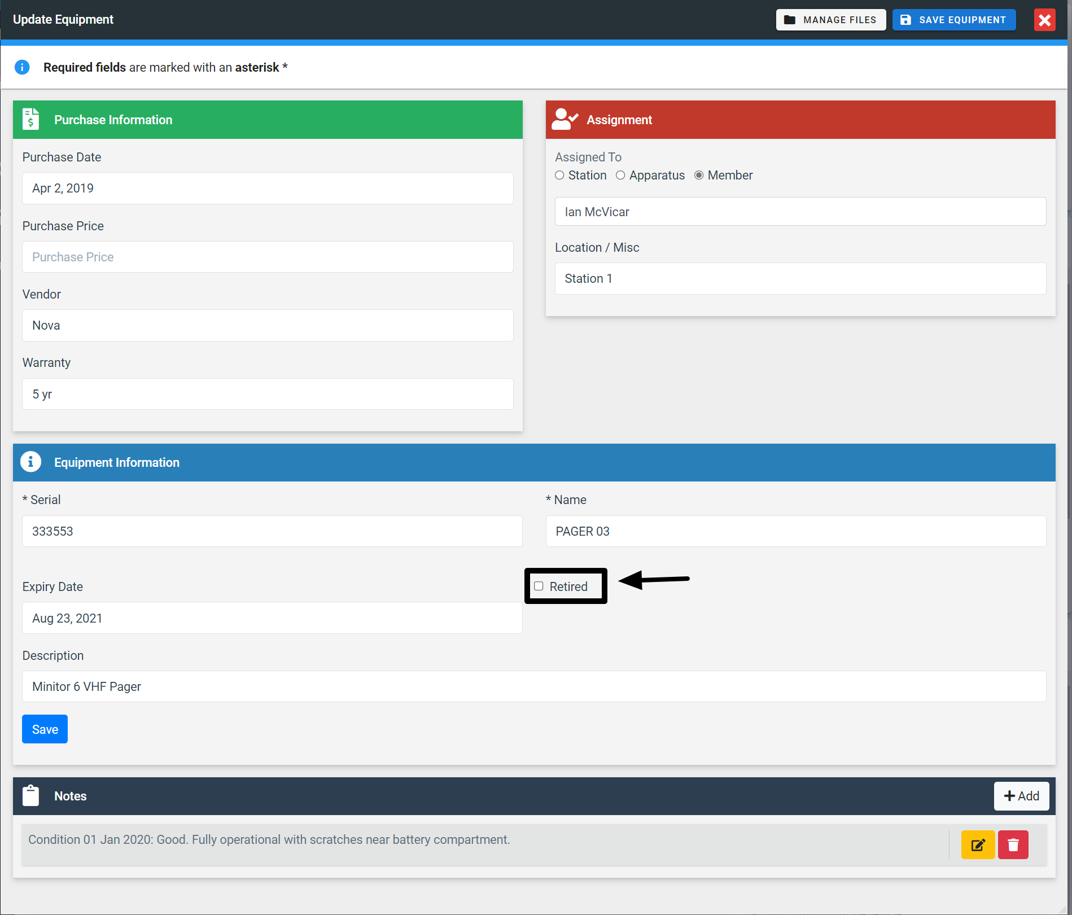Open the Expiry Date picker field
Screen dimensions: 1072x915
click(272, 618)
